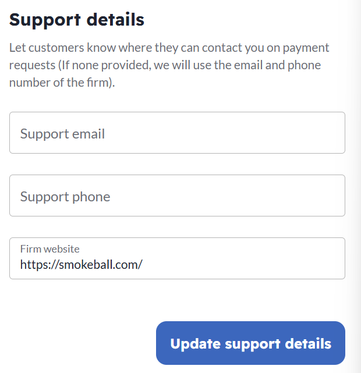Click the Firm website floating label
Viewport: 361px width, 373px height.
click(x=49, y=248)
